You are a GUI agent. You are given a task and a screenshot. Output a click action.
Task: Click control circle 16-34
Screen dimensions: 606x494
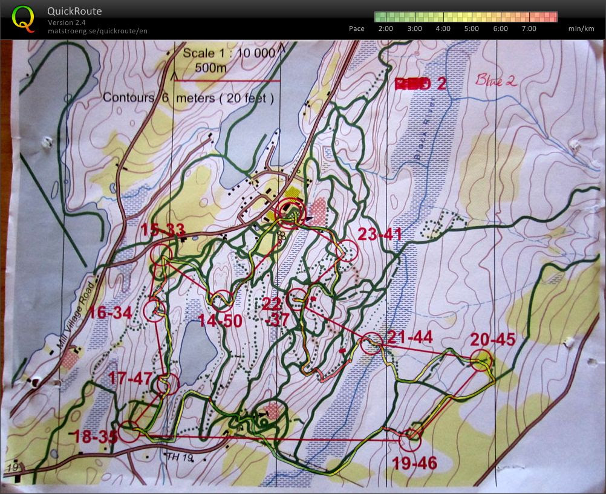154,310
